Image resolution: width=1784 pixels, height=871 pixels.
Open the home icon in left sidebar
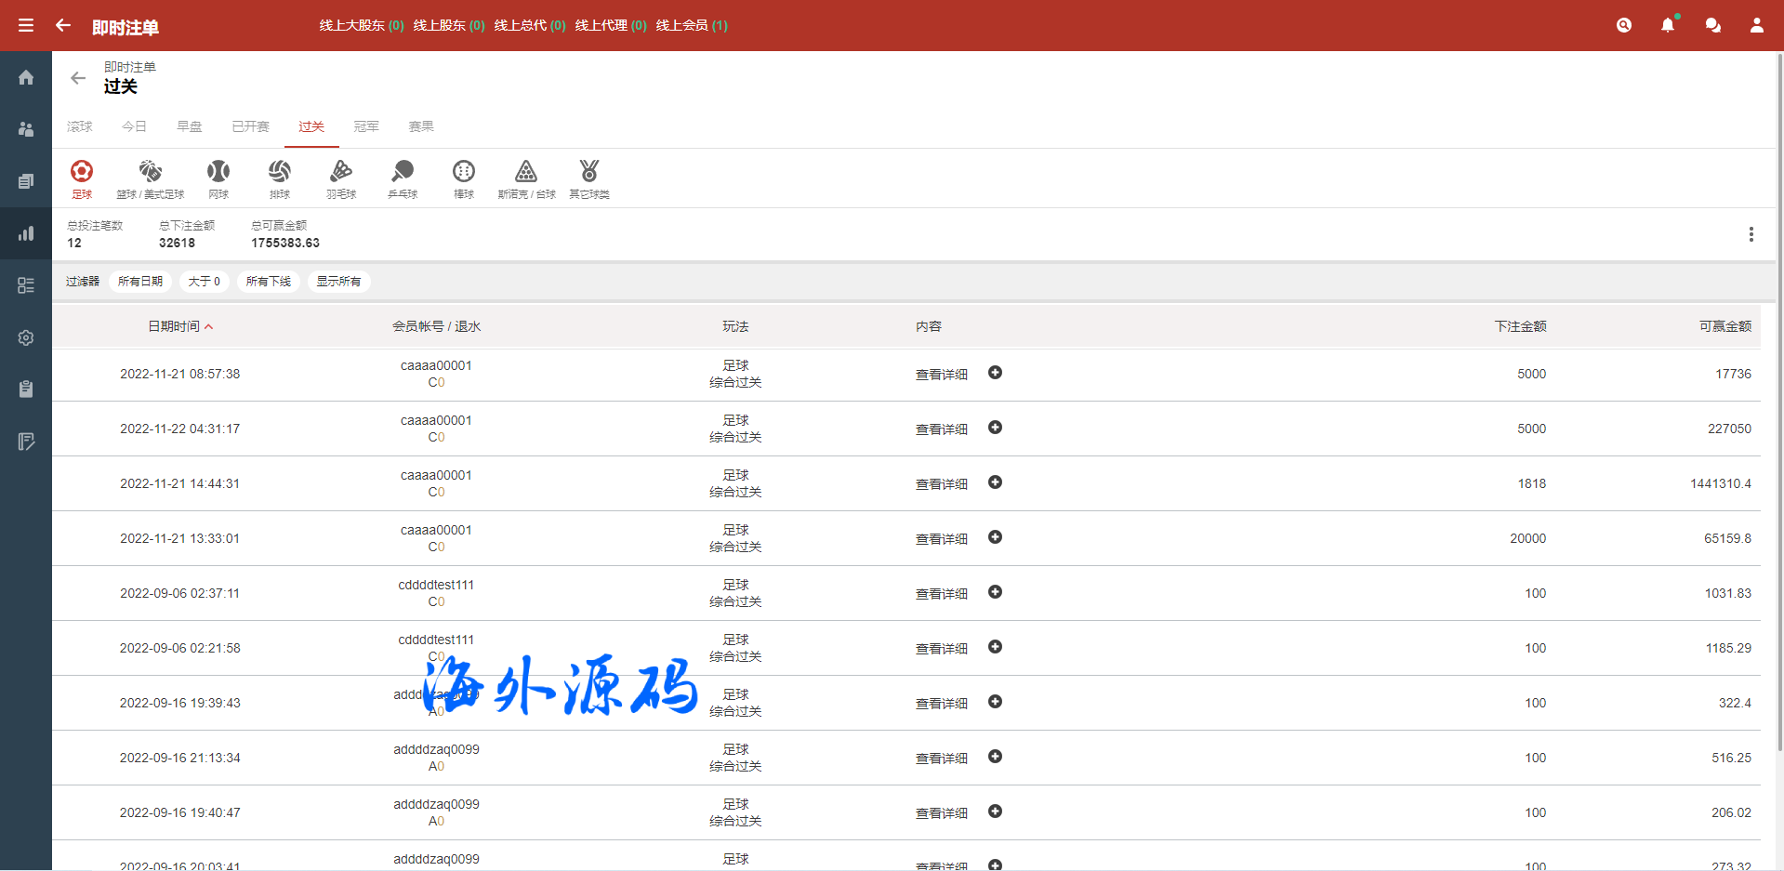click(x=26, y=77)
